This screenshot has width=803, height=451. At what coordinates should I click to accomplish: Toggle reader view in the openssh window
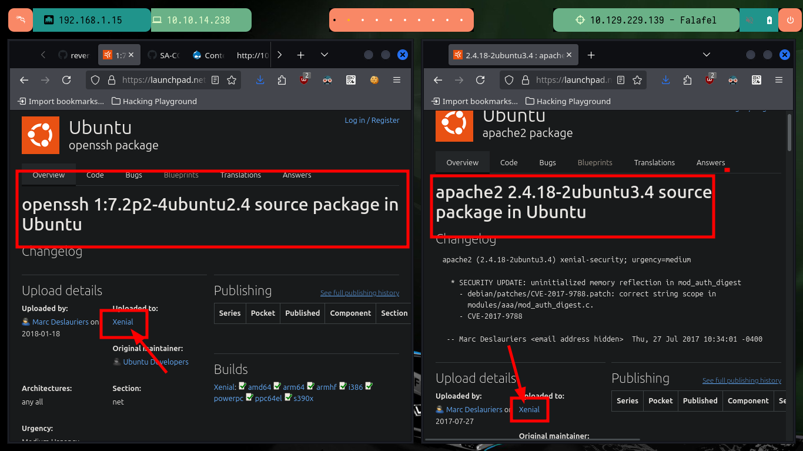[x=215, y=80]
